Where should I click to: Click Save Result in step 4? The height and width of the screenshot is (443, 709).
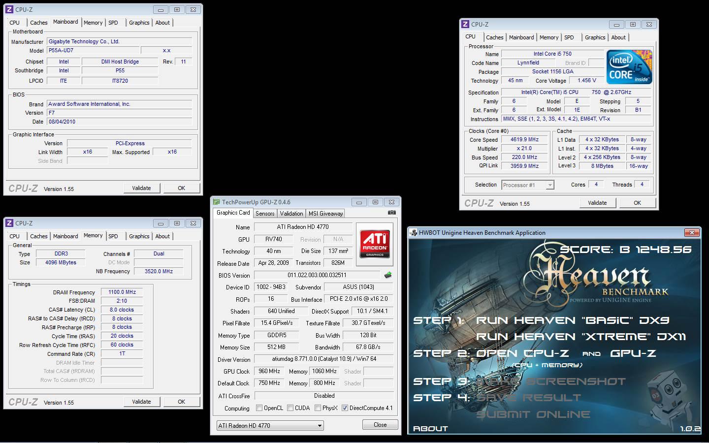[x=529, y=398]
